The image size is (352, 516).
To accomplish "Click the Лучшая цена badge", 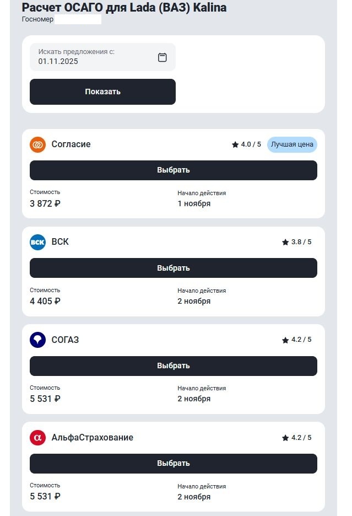I will tap(292, 144).
